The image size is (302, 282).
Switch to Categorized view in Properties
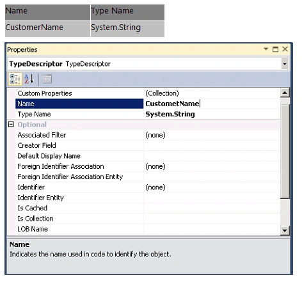(x=15, y=79)
